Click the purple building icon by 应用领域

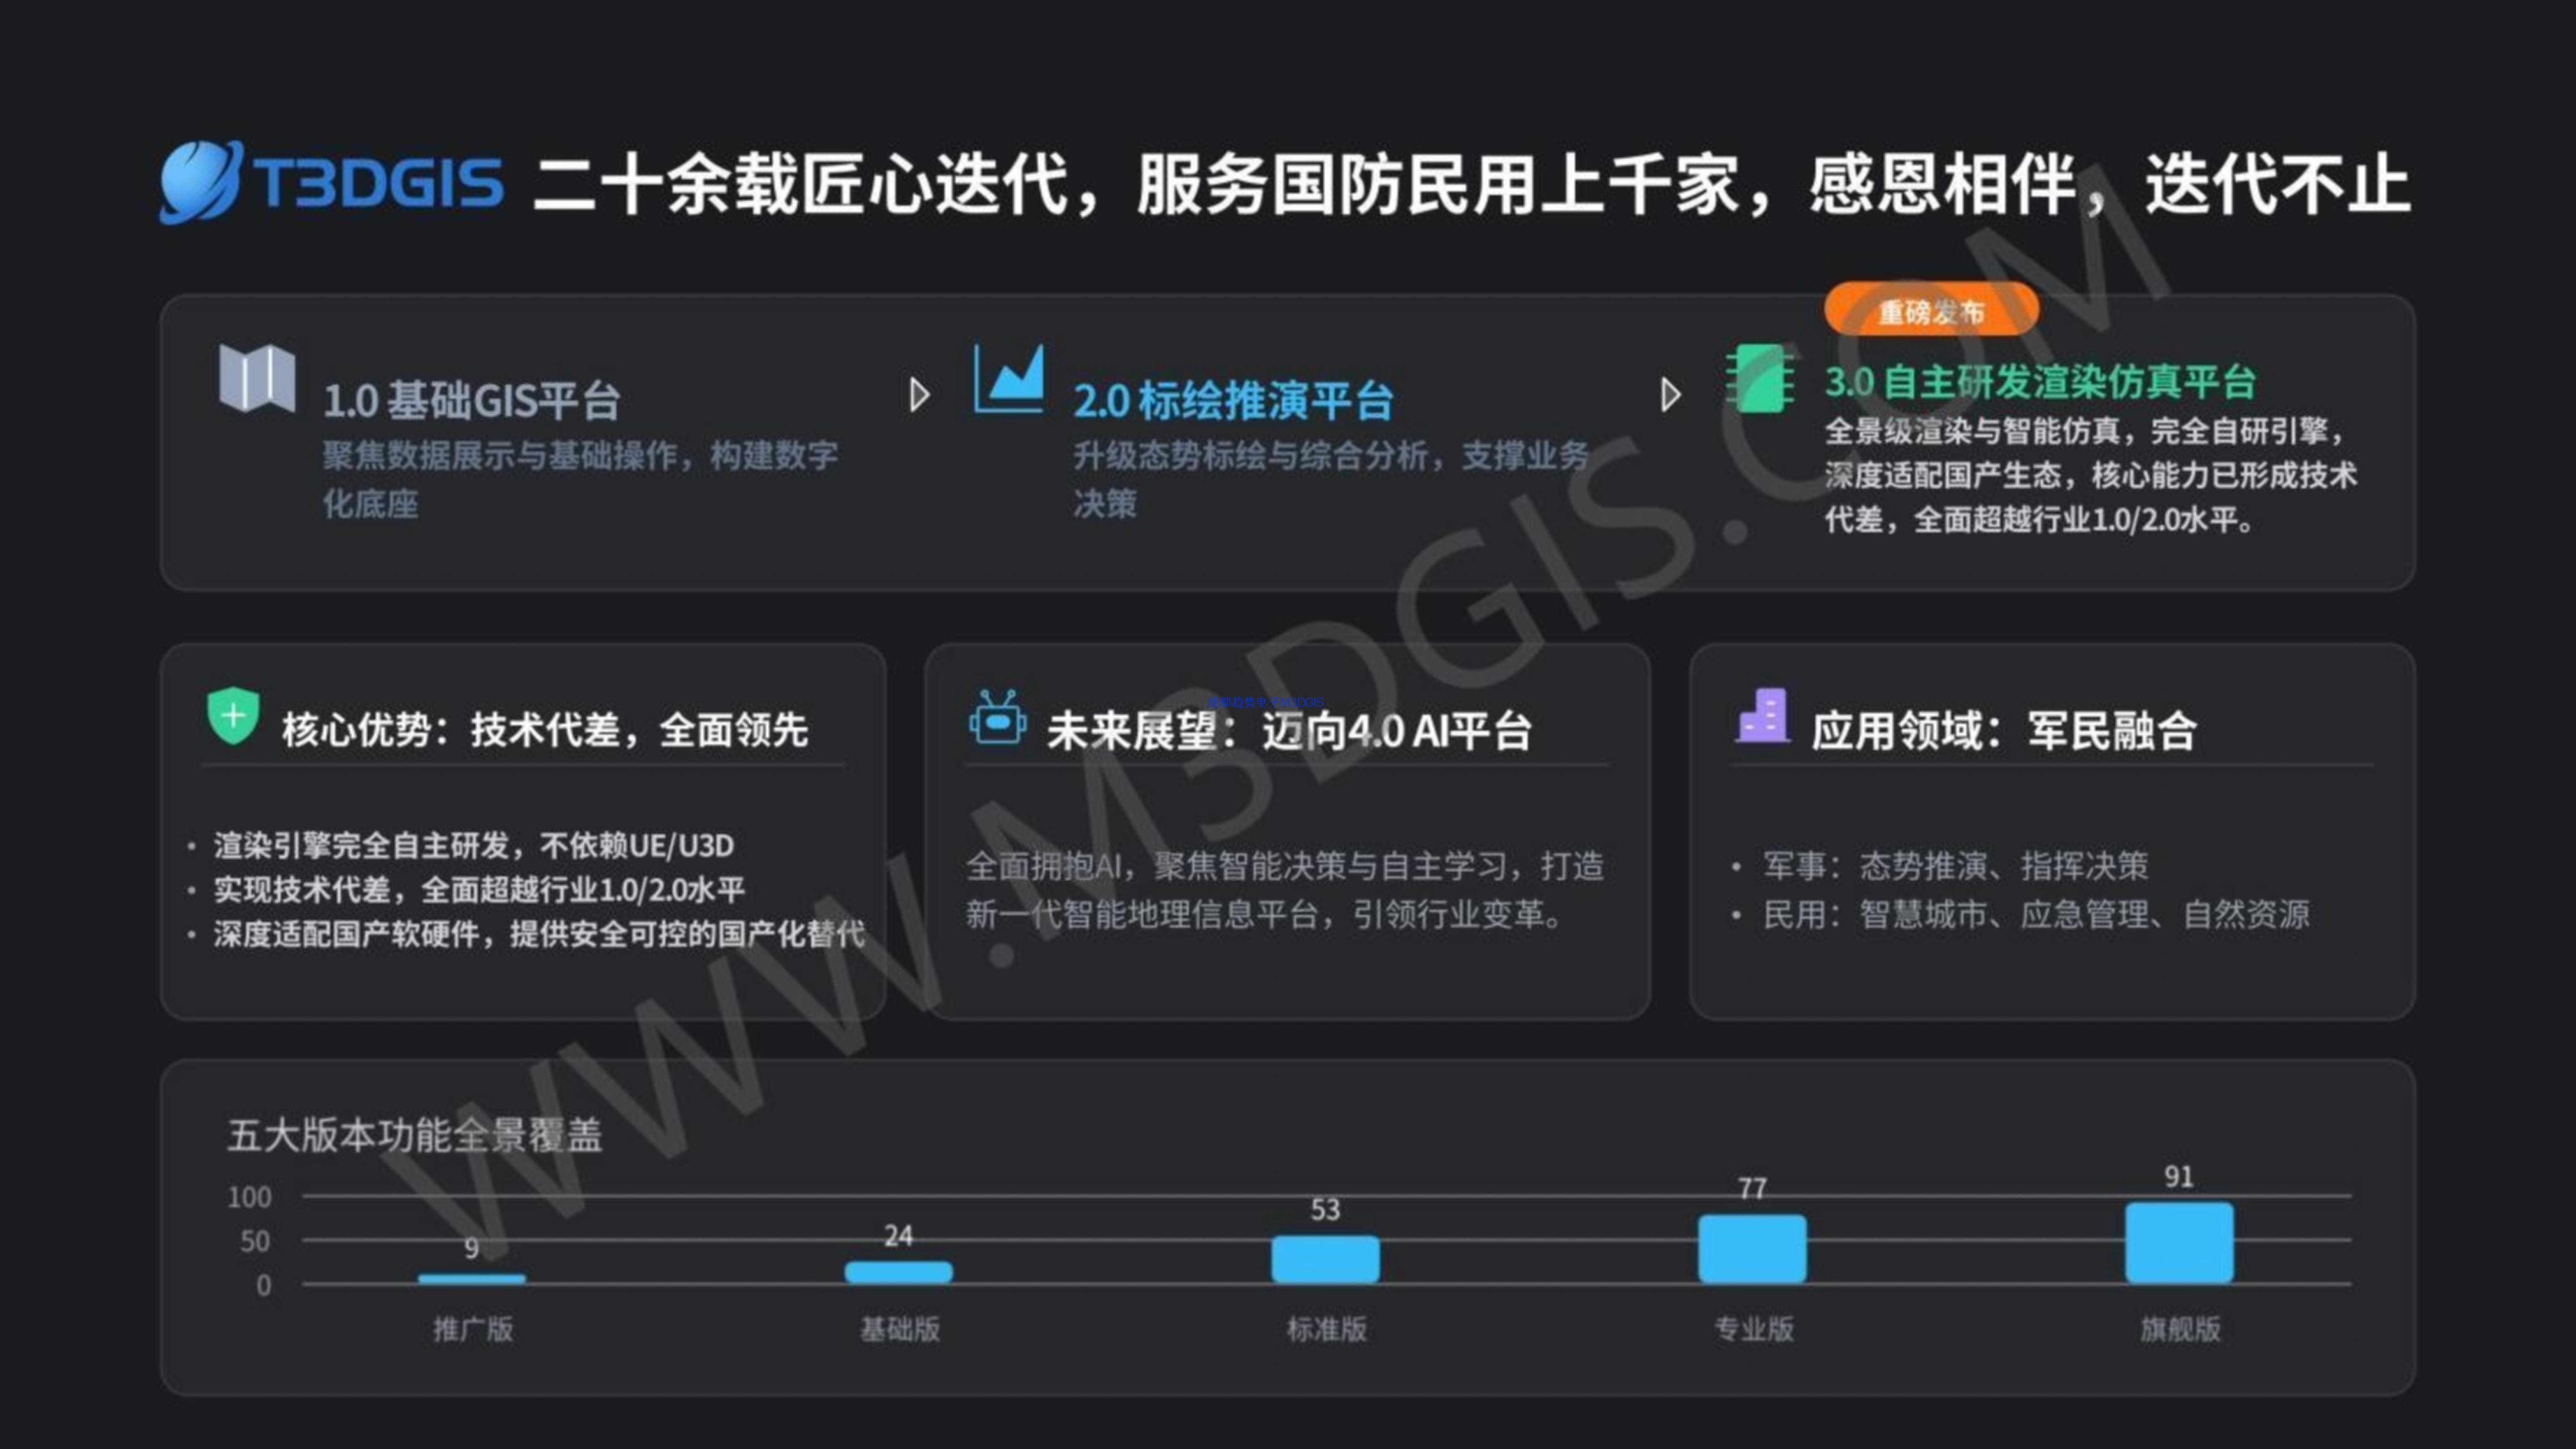(x=1762, y=715)
